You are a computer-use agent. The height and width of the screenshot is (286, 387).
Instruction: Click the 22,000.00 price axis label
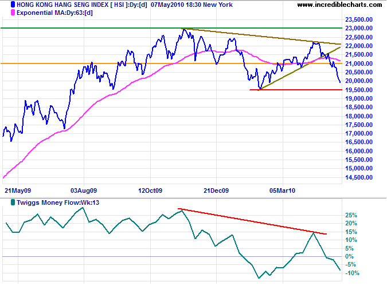click(358, 46)
